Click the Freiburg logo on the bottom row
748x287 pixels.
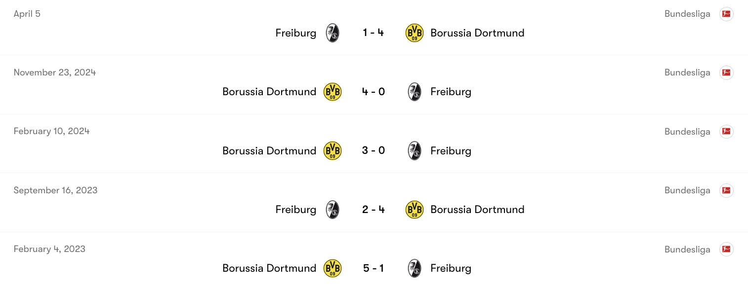(415, 268)
